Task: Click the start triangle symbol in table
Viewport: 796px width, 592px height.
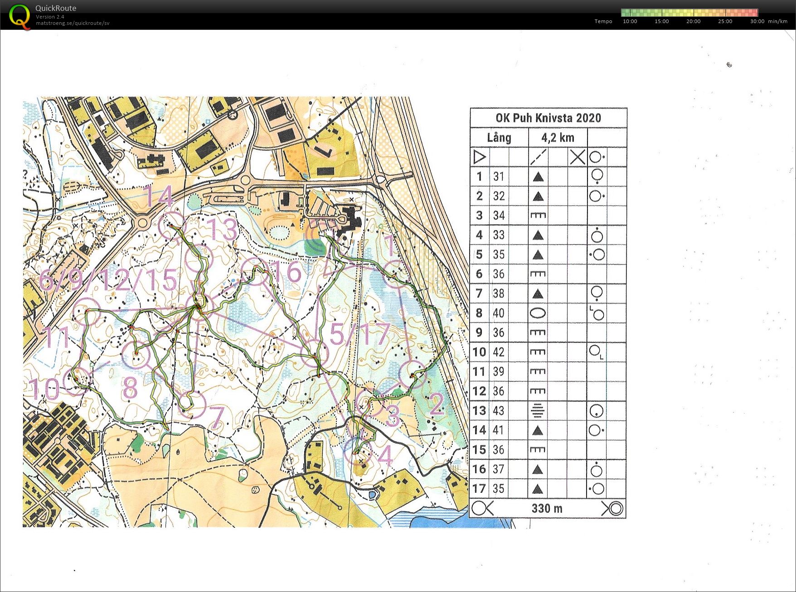Action: pos(480,157)
